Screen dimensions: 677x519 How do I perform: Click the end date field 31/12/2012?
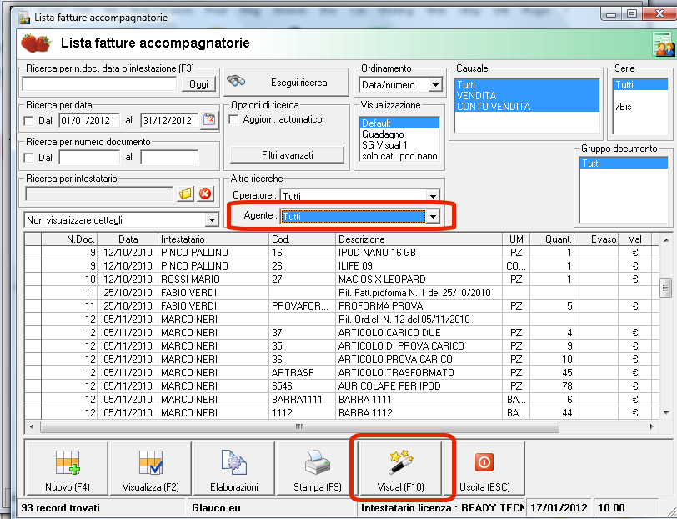170,120
